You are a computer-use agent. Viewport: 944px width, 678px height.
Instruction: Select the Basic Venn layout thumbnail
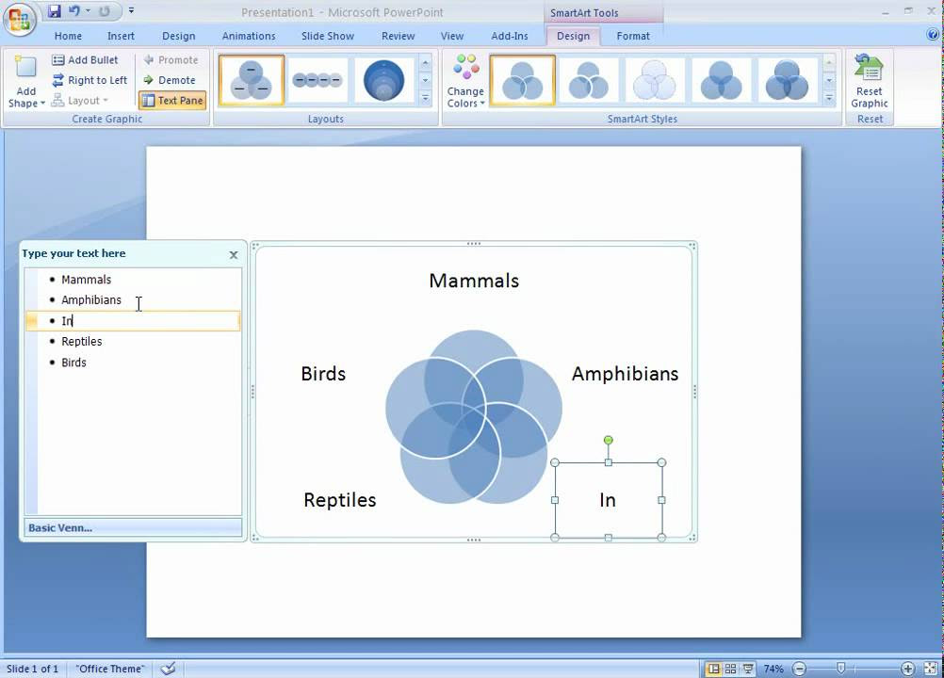[x=251, y=80]
